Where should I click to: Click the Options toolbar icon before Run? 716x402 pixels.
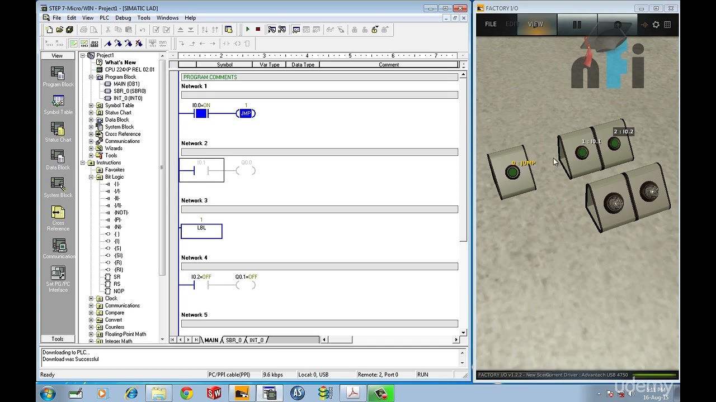229,30
